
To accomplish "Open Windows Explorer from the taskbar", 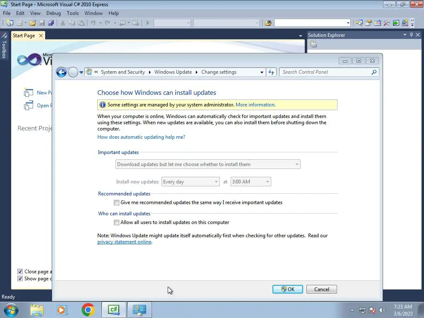I will point(37,310).
